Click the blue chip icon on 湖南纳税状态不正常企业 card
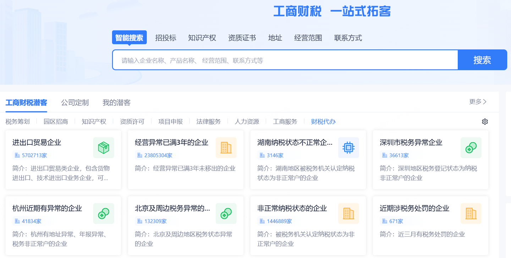This screenshot has height=258, width=511. click(348, 148)
